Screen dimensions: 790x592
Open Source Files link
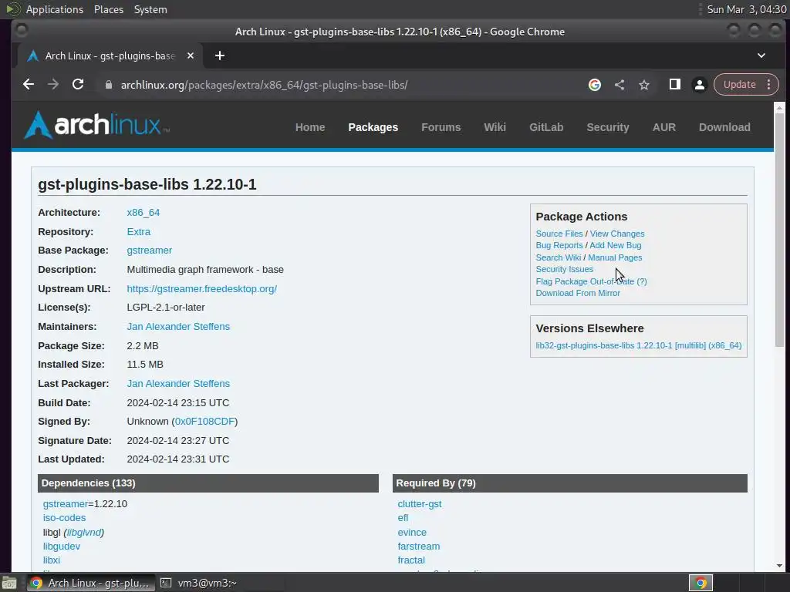click(559, 234)
